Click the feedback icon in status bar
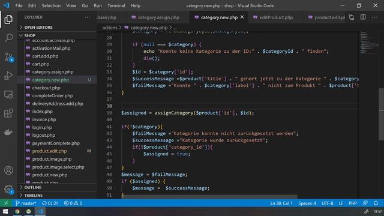This screenshot has height=216, width=384. [x=365, y=203]
